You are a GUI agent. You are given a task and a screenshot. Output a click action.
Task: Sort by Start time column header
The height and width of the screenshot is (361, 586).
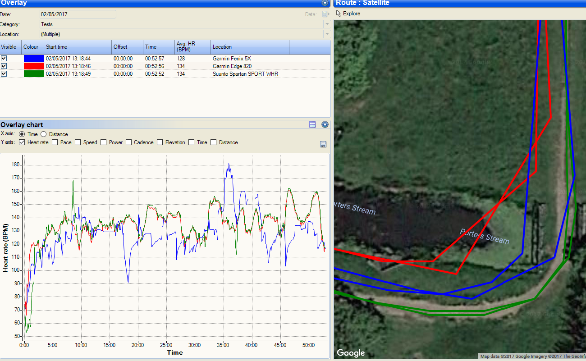point(78,47)
